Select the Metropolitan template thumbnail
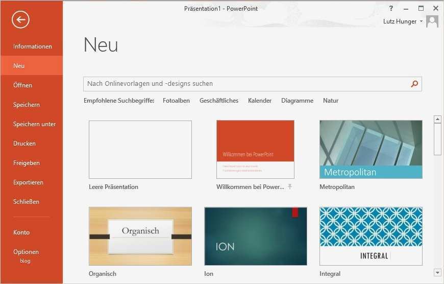Screen dimensions: 444x284 point(371,150)
